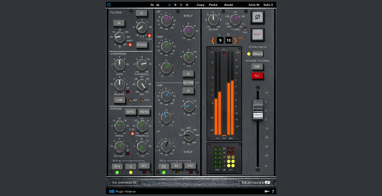Click the high-pass filter Hz knob
This screenshot has height=196, width=382.
(119, 37)
